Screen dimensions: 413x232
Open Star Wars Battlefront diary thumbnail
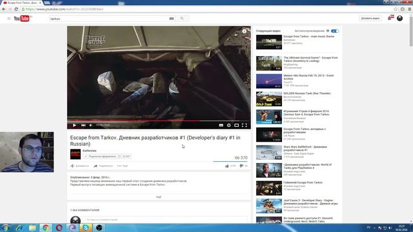[269, 153]
